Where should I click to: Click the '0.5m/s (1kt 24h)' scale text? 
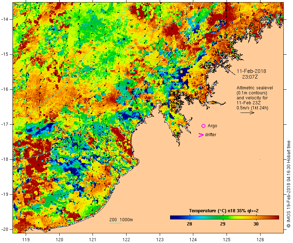pyautogui.click(x=252, y=108)
